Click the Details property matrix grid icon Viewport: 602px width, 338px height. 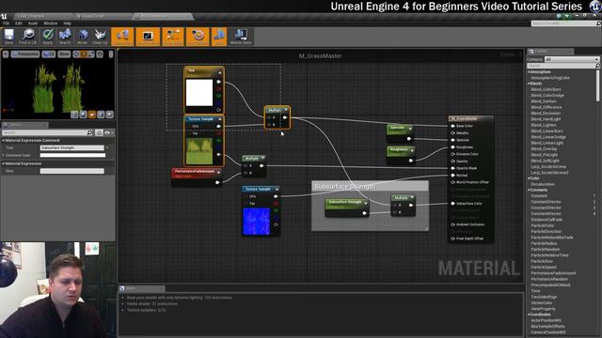coord(99,132)
